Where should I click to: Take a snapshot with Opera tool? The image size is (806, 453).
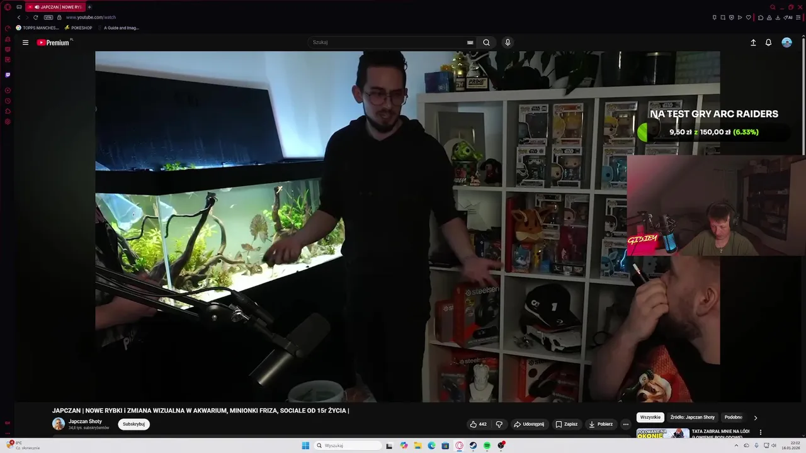click(723, 18)
